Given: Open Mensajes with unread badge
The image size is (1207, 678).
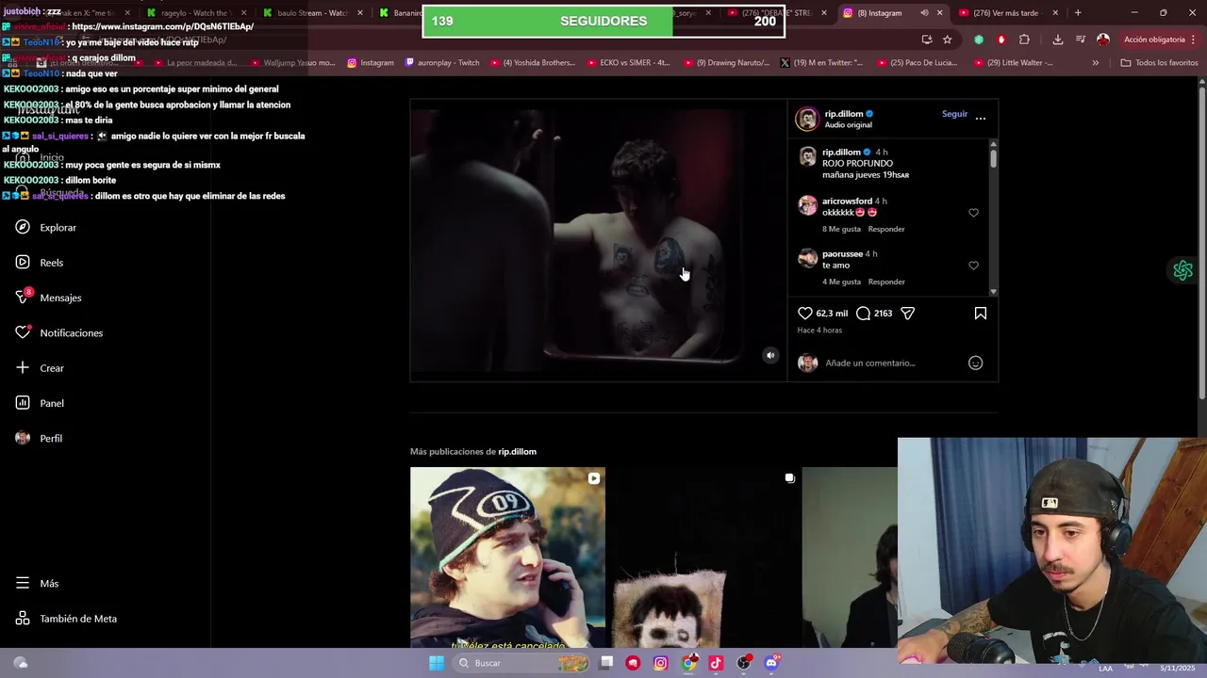Looking at the screenshot, I should pos(48,298).
